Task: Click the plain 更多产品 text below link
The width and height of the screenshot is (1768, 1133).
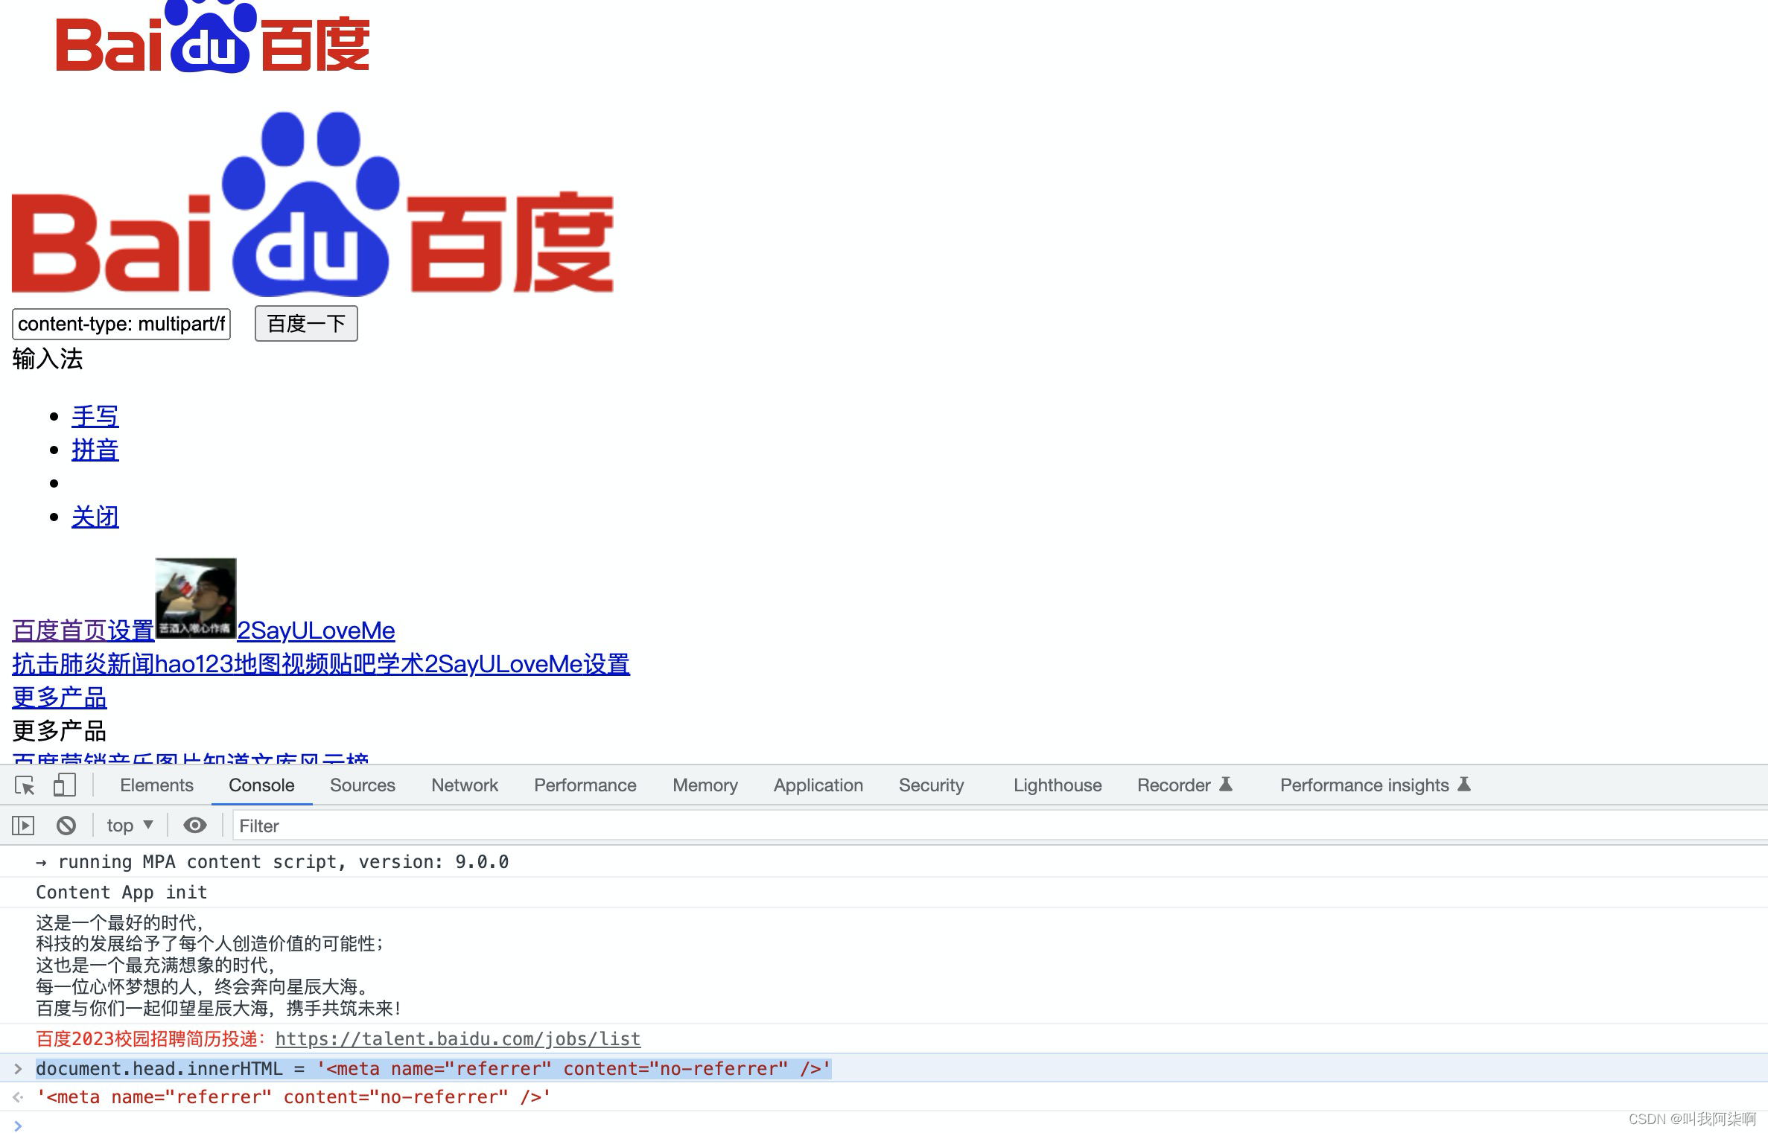Action: click(x=60, y=731)
